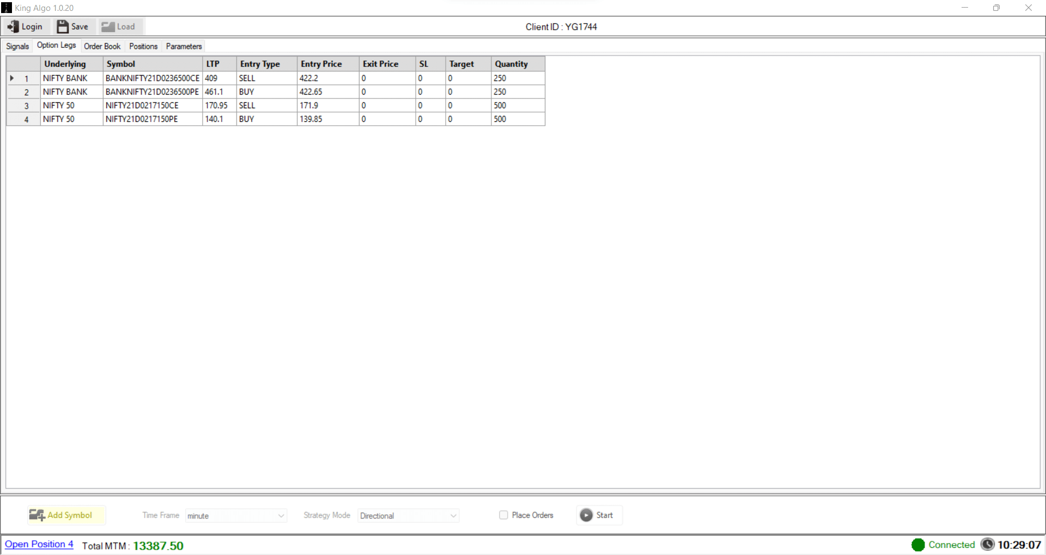This screenshot has height=555, width=1046.
Task: Enable the Place Orders checkbox
Action: [503, 515]
